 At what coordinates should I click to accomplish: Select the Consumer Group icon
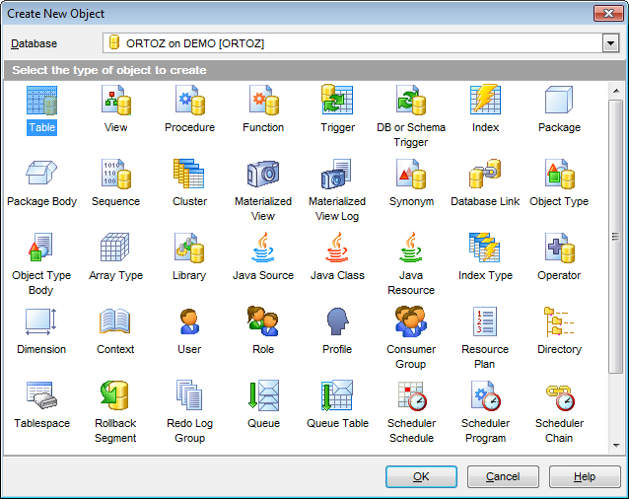(411, 321)
